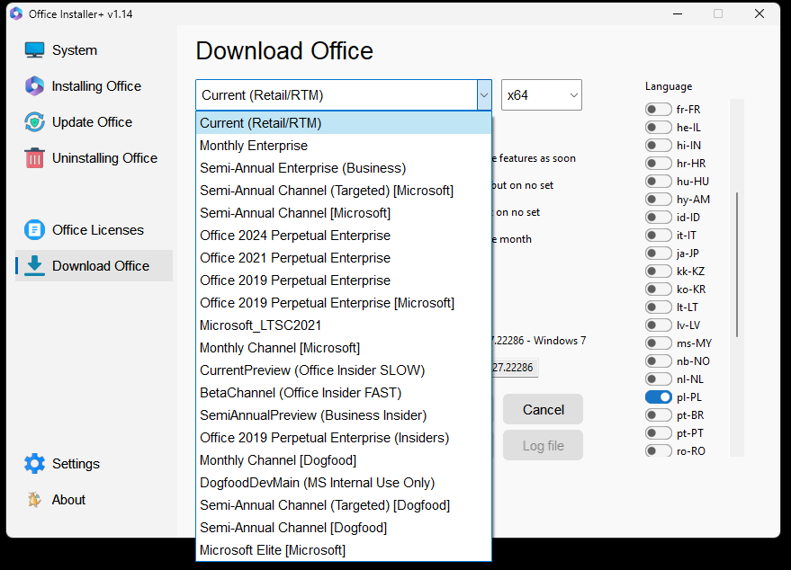Image resolution: width=791 pixels, height=570 pixels.
Task: Select Semi-Annual Enterprise (Business) option
Action: [344, 168]
